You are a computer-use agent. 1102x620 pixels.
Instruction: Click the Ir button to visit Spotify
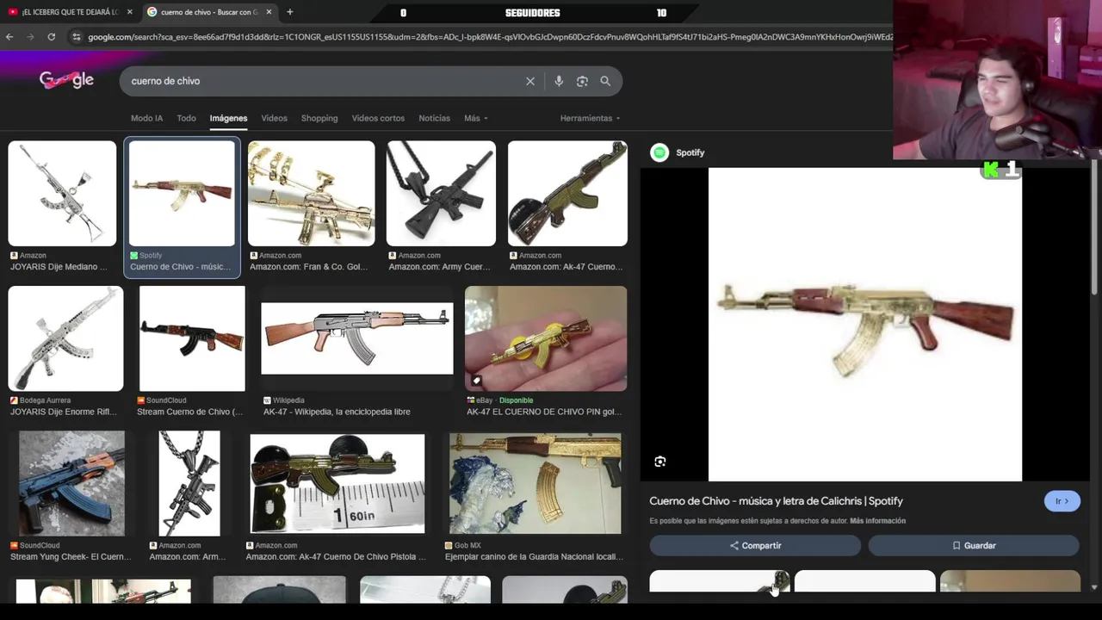coord(1062,501)
